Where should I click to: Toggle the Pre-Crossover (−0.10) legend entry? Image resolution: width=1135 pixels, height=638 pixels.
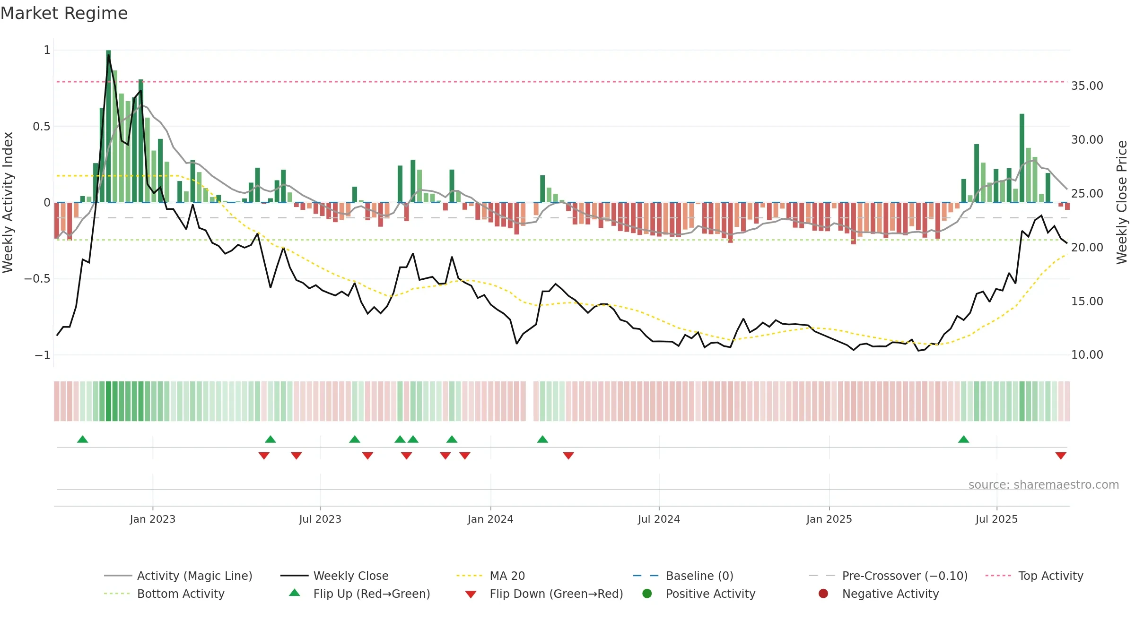pyautogui.click(x=888, y=576)
